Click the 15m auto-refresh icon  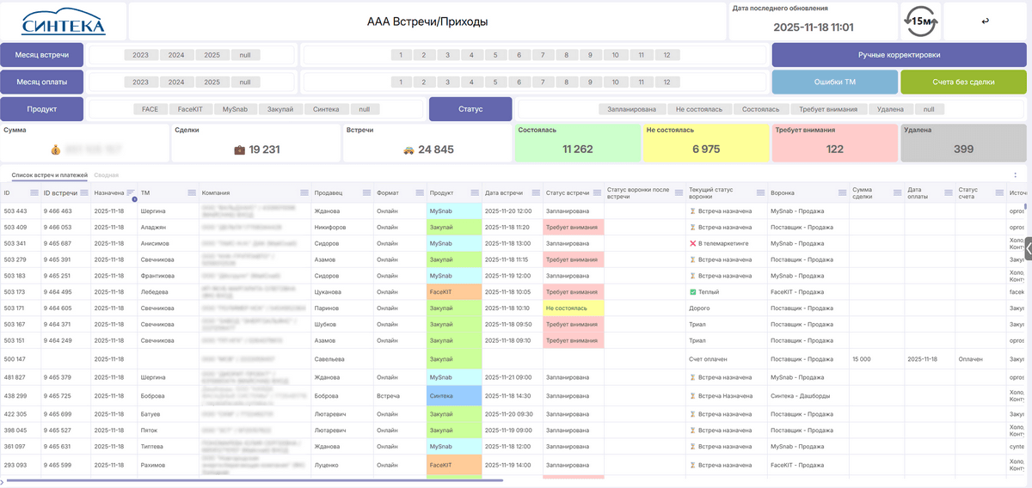pyautogui.click(x=919, y=21)
